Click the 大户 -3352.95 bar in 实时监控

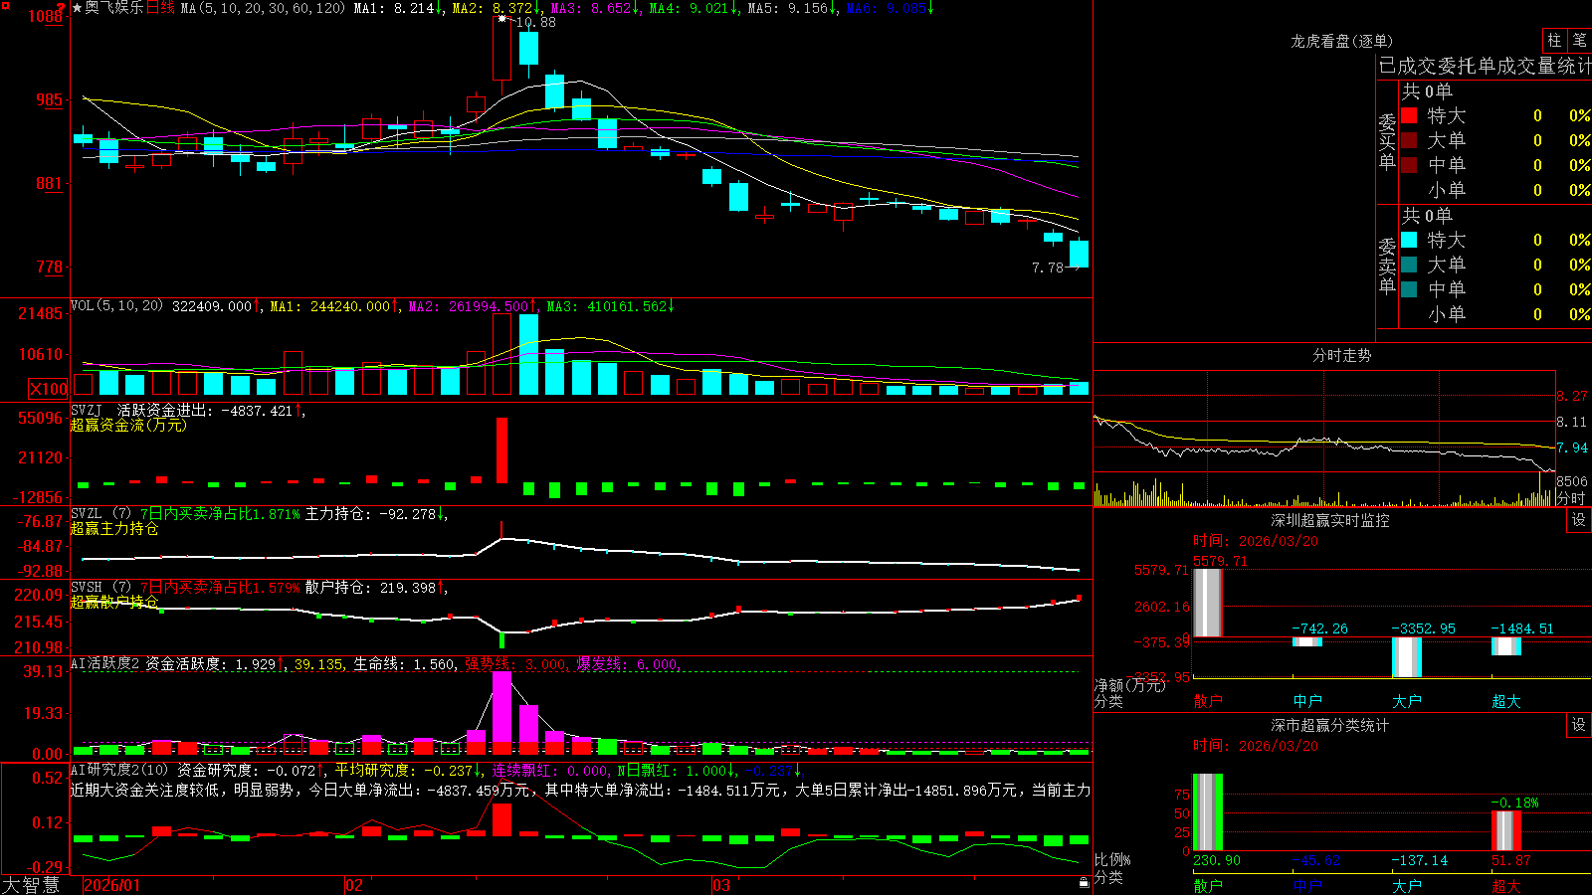[1407, 657]
